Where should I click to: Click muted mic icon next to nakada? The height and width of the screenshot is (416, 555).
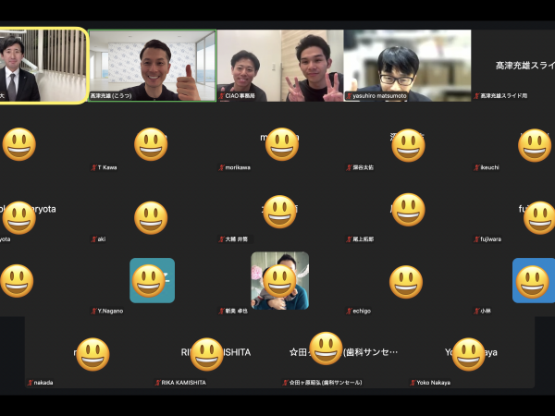31,382
